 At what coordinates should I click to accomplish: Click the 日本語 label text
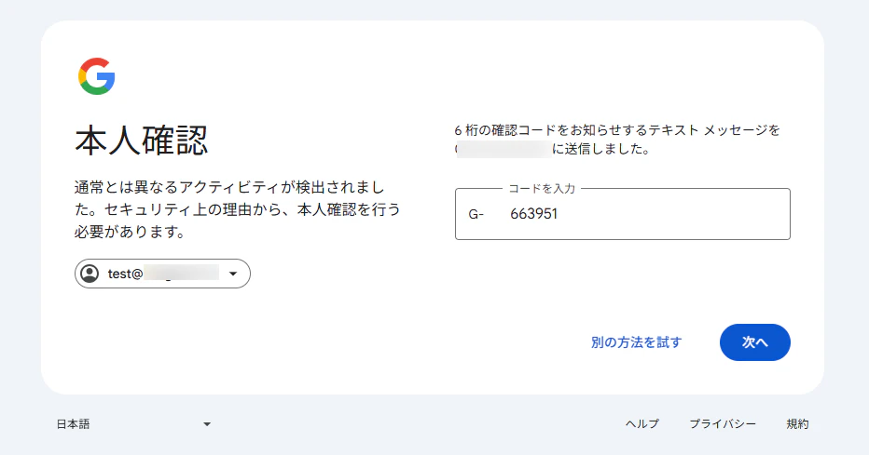73,424
